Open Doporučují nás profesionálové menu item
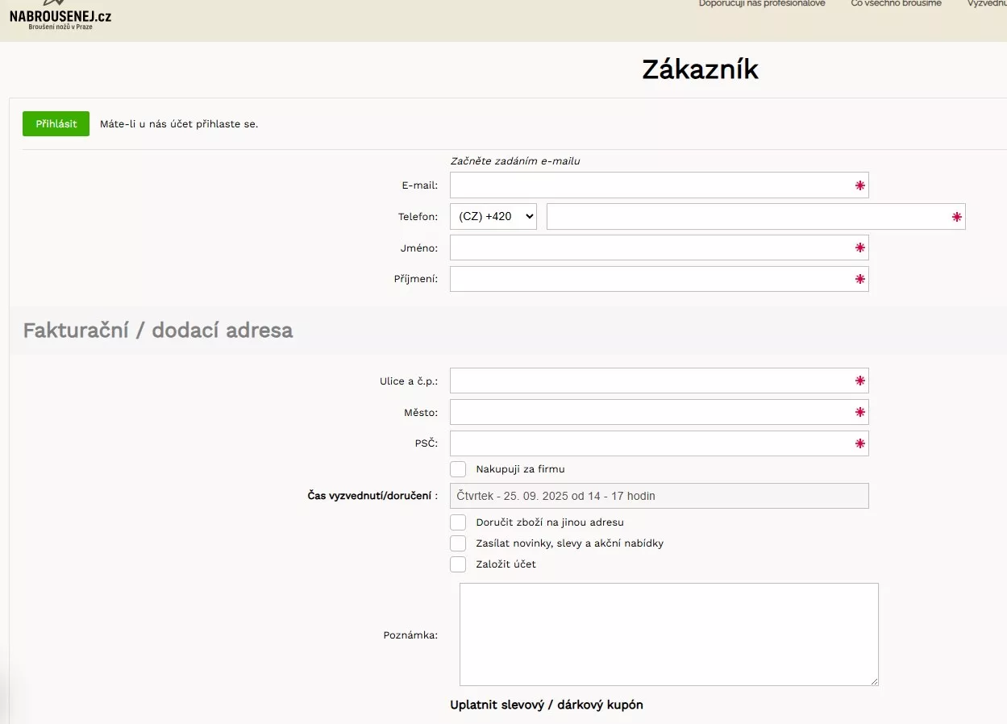Viewport: 1007px width, 724px height. [x=762, y=4]
